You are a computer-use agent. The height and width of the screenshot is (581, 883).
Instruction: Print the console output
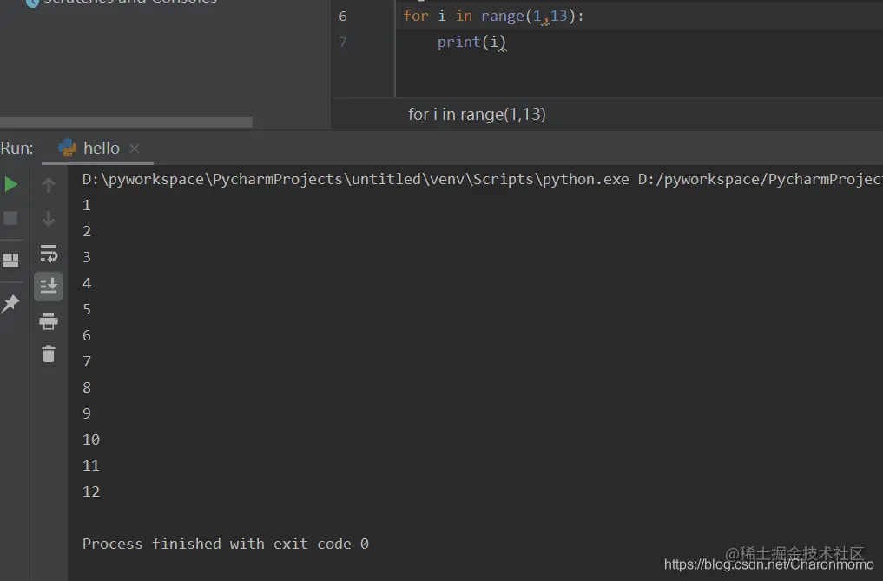point(49,320)
